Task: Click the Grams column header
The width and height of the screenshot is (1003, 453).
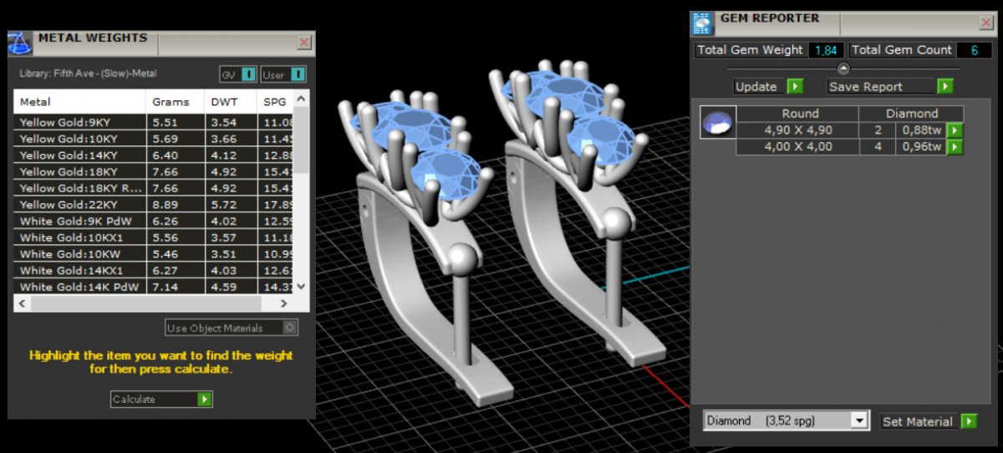Action: click(x=175, y=102)
